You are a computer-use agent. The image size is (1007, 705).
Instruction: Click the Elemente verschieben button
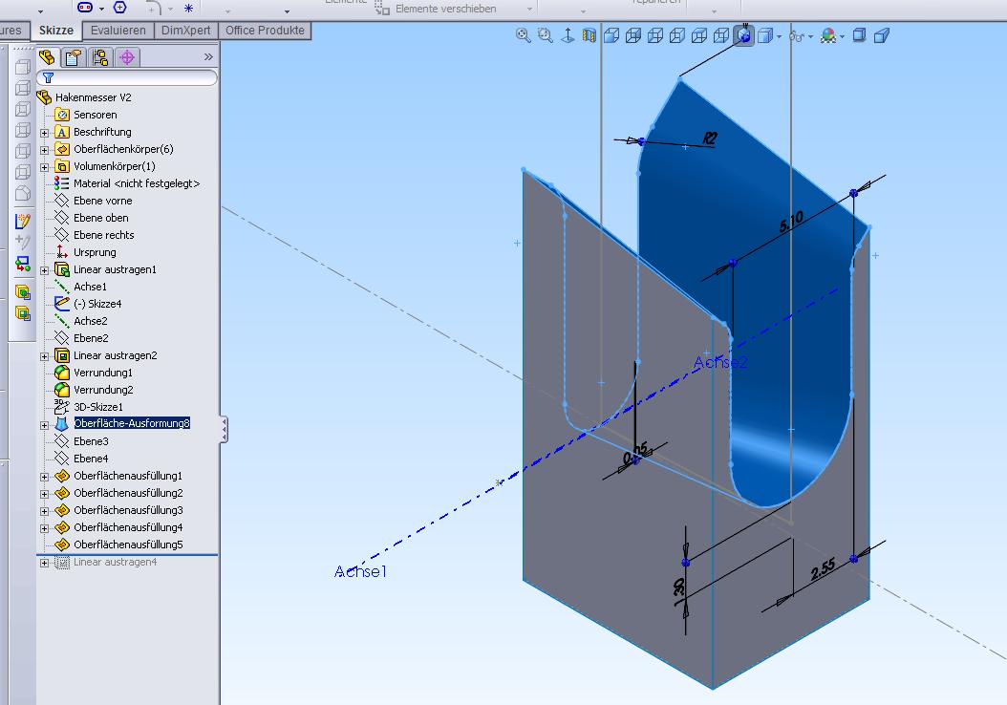(437, 9)
